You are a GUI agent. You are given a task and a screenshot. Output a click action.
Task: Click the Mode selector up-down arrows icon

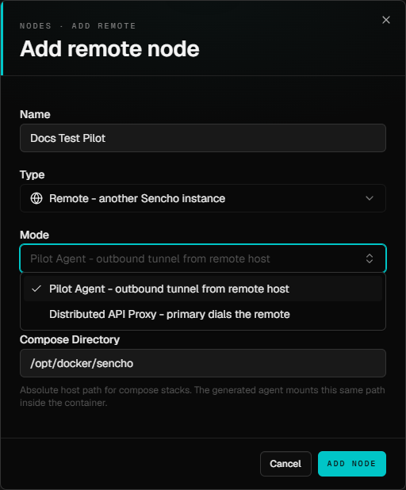click(370, 258)
